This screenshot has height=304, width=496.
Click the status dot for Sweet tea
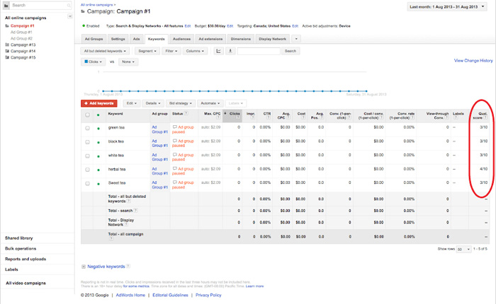[98, 184]
